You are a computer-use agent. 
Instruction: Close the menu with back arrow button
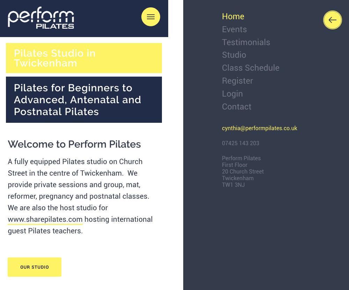tap(333, 20)
